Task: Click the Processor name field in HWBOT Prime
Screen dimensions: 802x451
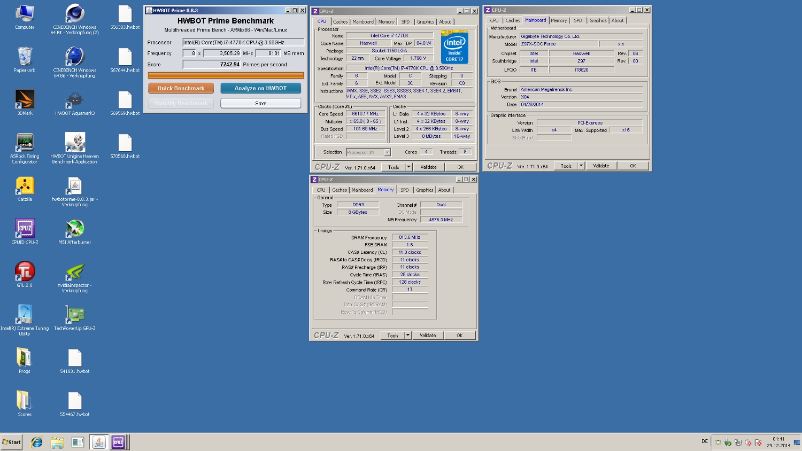Action: tap(243, 42)
